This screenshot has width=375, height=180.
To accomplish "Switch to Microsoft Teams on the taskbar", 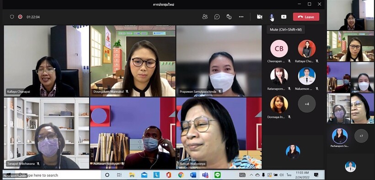I will click(x=205, y=175).
